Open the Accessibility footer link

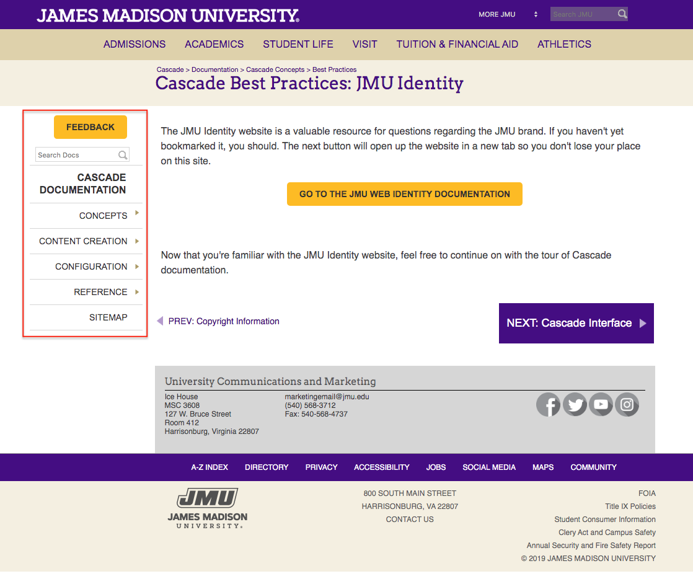(x=381, y=467)
